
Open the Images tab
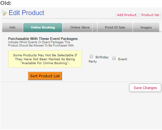(146, 27)
